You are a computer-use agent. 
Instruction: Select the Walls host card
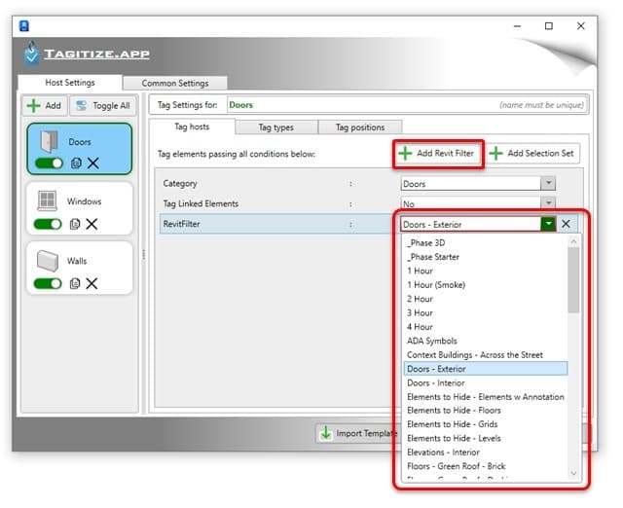[80, 268]
